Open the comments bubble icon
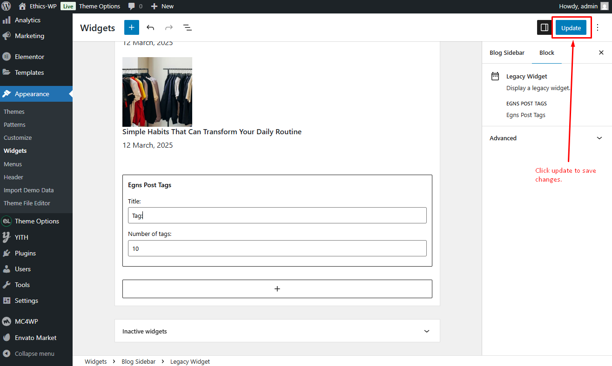 132,7
